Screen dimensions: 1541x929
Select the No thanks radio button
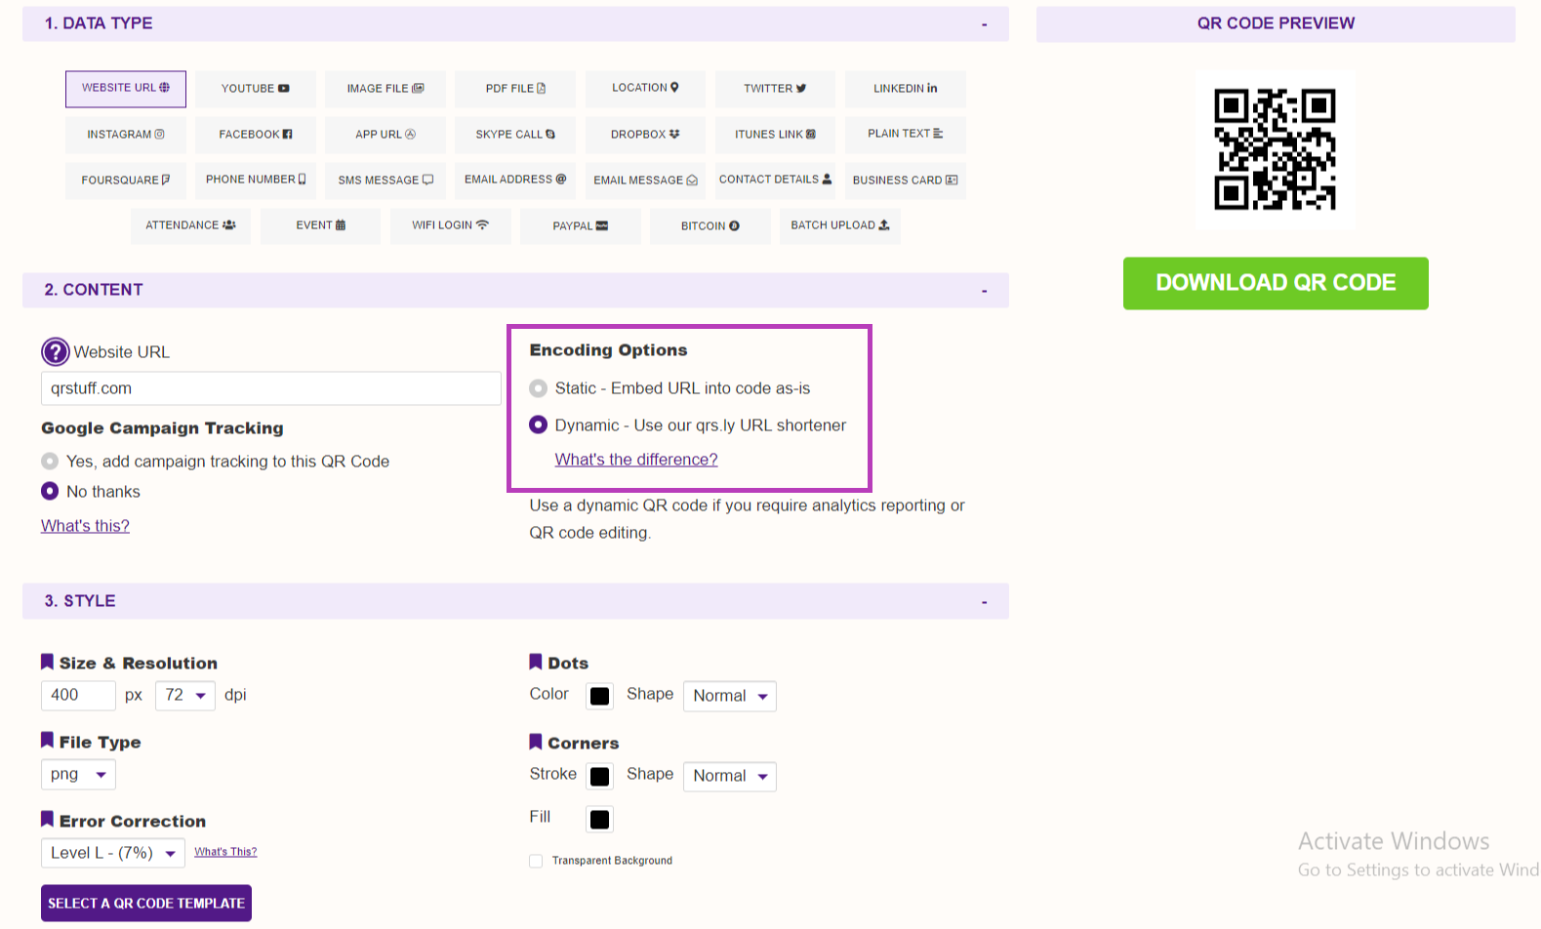(50, 491)
